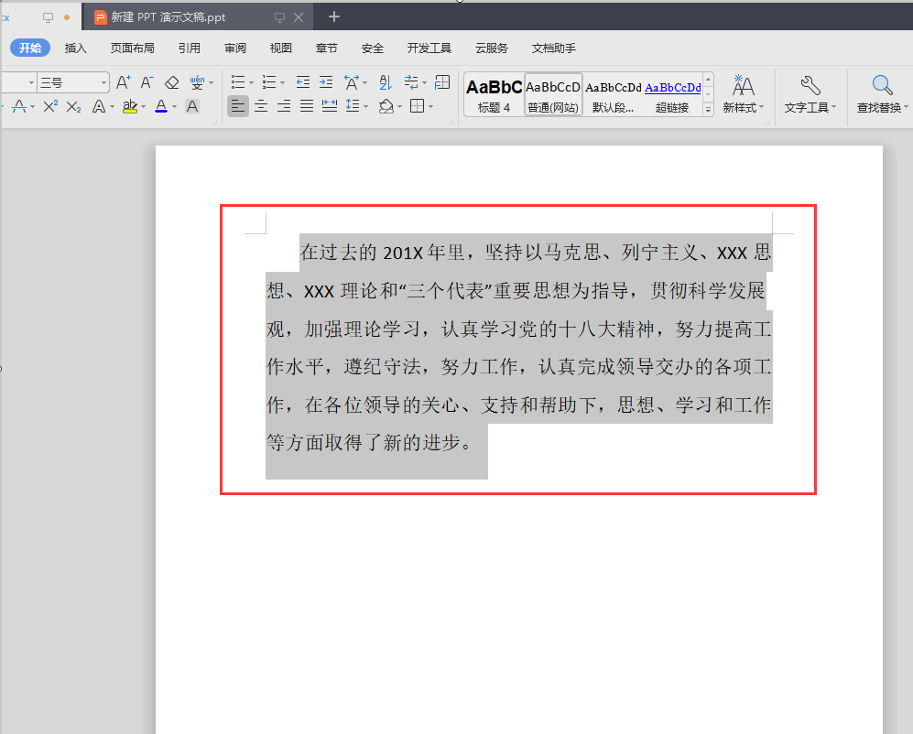The width and height of the screenshot is (913, 734).
Task: Open the phonetic guide (wén) tool
Action: coord(197,82)
